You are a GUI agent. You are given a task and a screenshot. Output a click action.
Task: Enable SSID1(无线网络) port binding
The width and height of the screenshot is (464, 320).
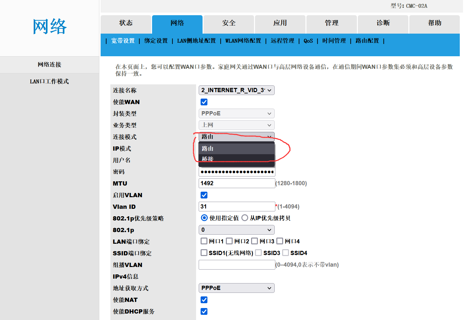[x=204, y=253]
